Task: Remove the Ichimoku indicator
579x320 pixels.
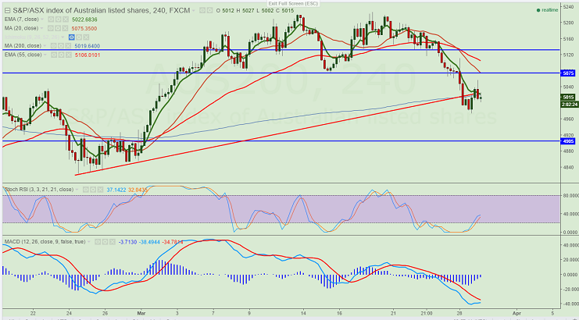Action: [86, 37]
